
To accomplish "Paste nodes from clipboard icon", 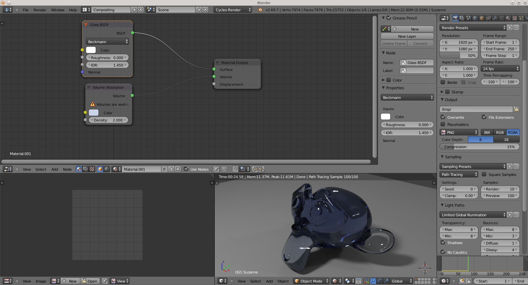I will pyautogui.click(x=261, y=169).
